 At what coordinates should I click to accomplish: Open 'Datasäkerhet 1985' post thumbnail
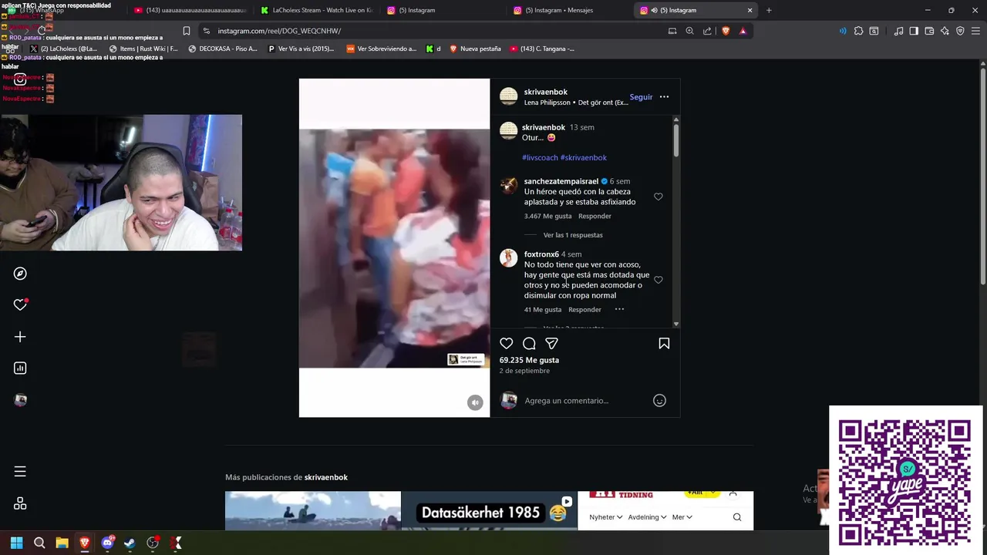click(x=489, y=511)
